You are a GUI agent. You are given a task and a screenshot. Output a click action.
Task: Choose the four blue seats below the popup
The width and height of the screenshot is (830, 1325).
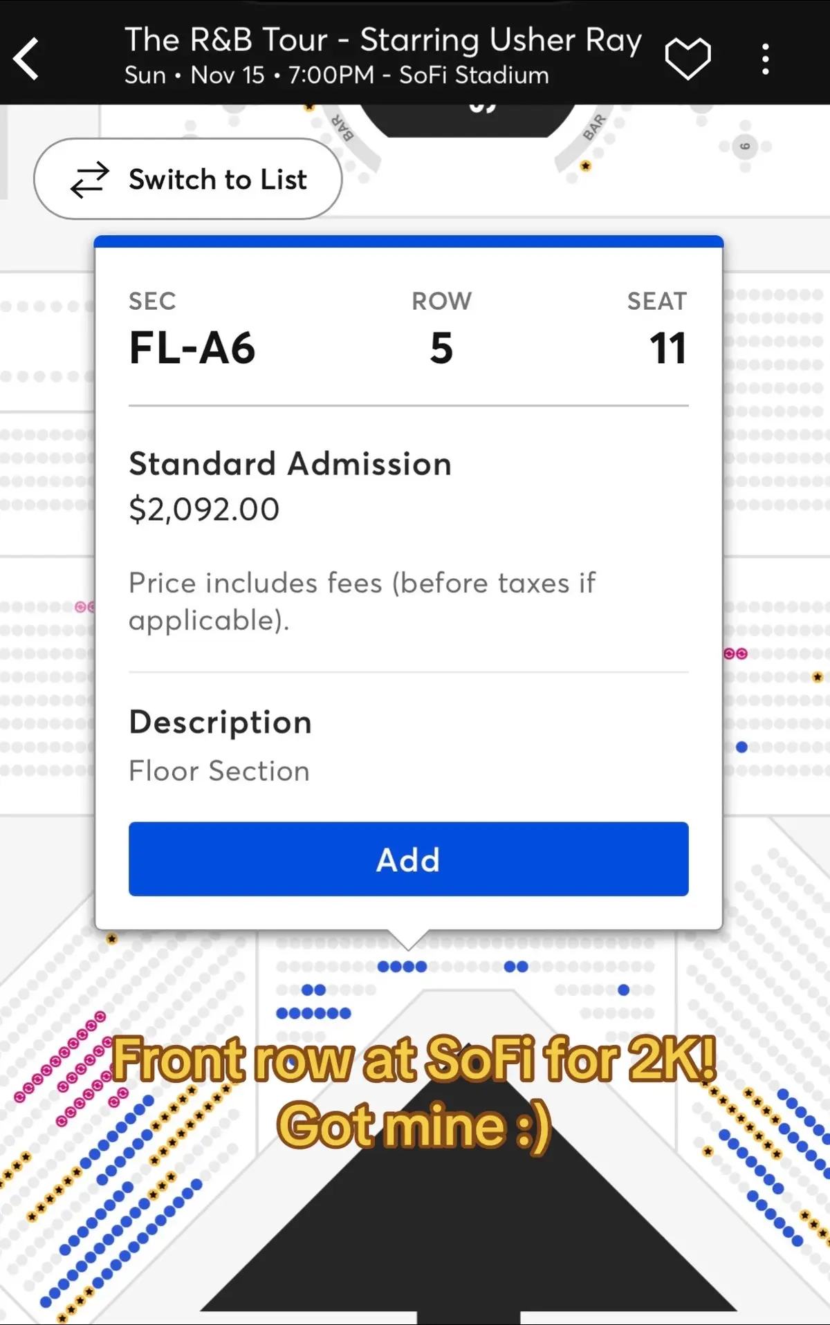point(402,966)
